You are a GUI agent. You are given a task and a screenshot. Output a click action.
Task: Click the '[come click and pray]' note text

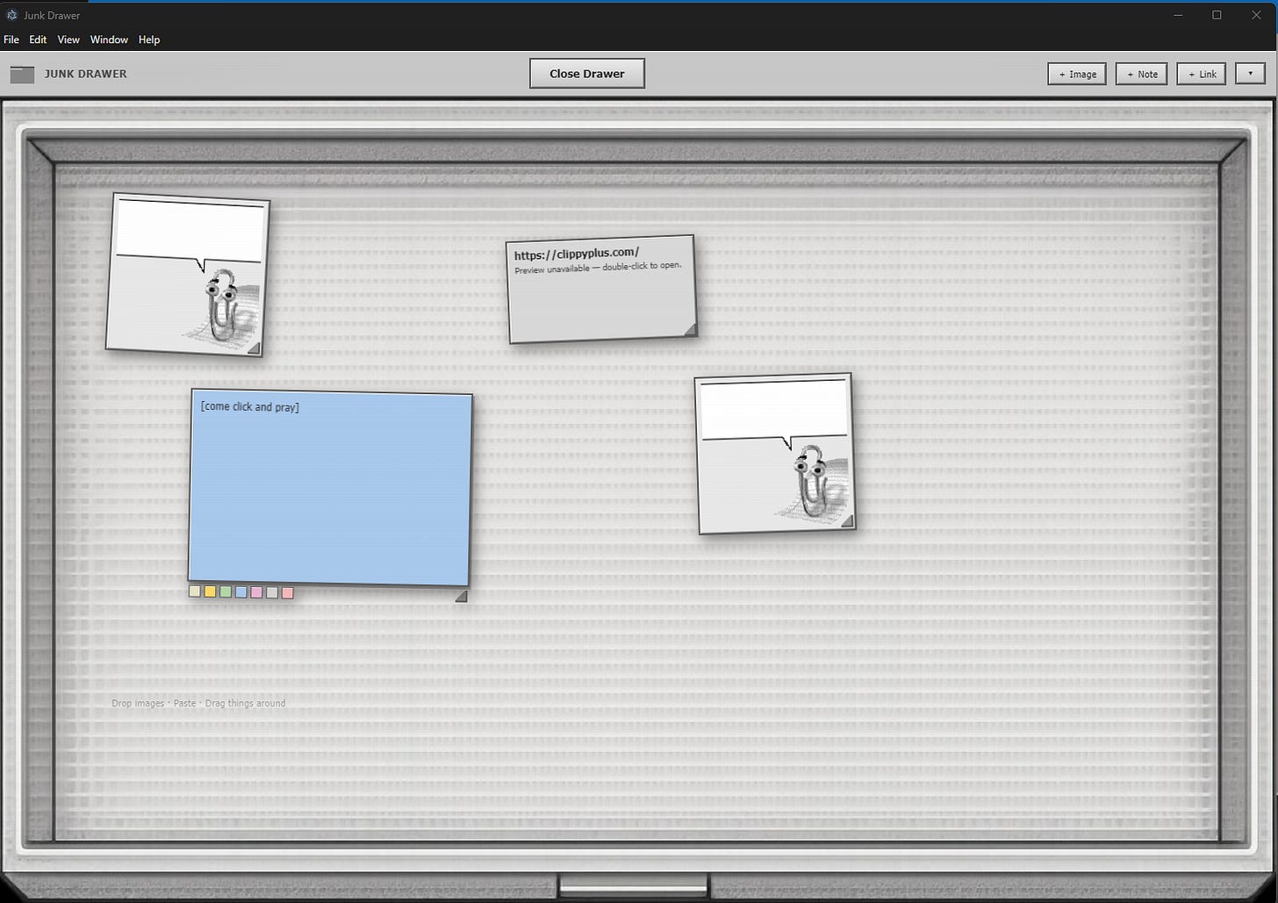249,407
